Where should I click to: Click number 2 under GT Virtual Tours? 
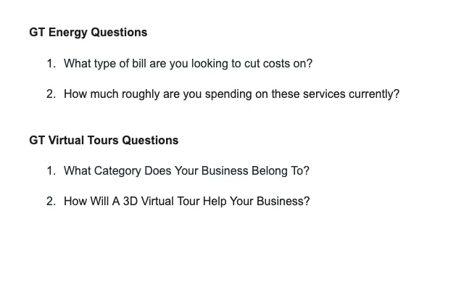[x=51, y=201]
